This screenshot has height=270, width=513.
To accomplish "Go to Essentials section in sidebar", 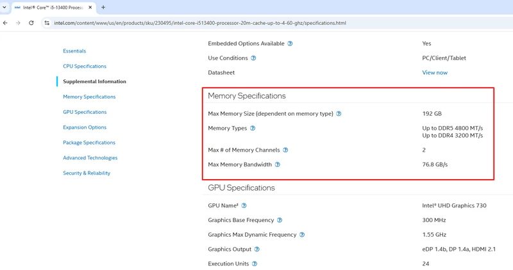I will tap(74, 51).
